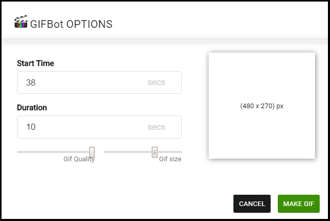Click the Gif size slider handle

[154, 152]
